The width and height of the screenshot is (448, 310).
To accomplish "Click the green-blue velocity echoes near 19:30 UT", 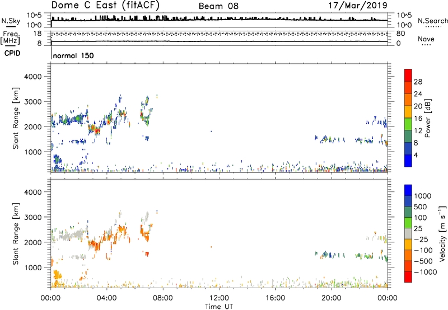I will click(x=327, y=255).
